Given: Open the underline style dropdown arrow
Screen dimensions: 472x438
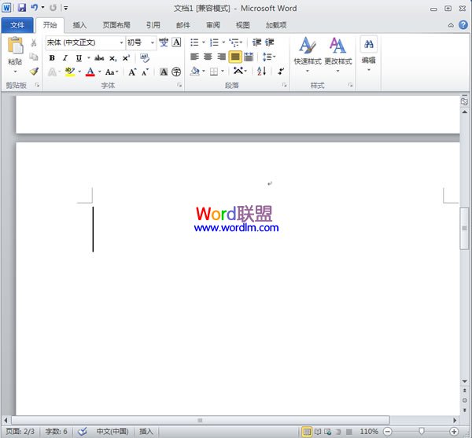Looking at the screenshot, I should point(88,57).
